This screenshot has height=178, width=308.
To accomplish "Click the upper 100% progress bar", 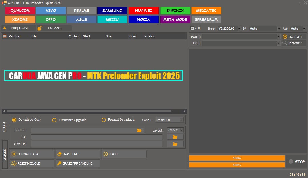I will tap(237, 158).
